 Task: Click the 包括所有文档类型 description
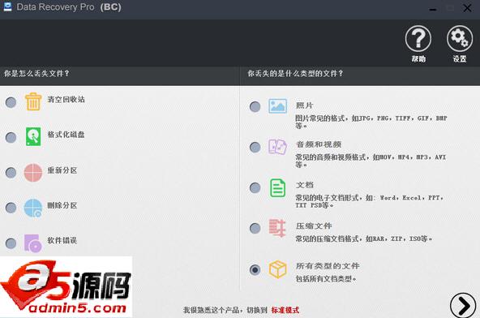click(326, 279)
